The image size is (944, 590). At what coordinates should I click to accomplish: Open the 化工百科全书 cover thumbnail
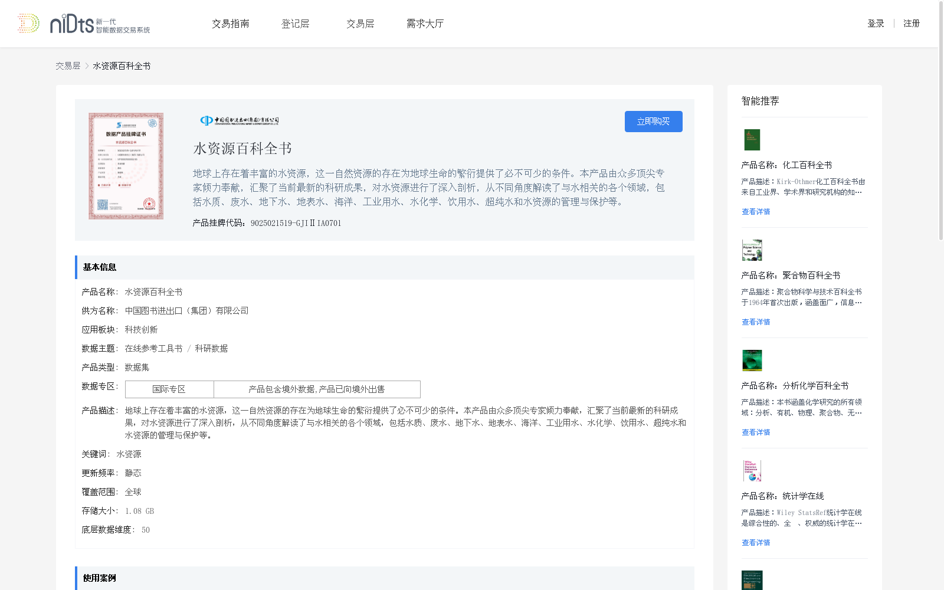tap(752, 140)
